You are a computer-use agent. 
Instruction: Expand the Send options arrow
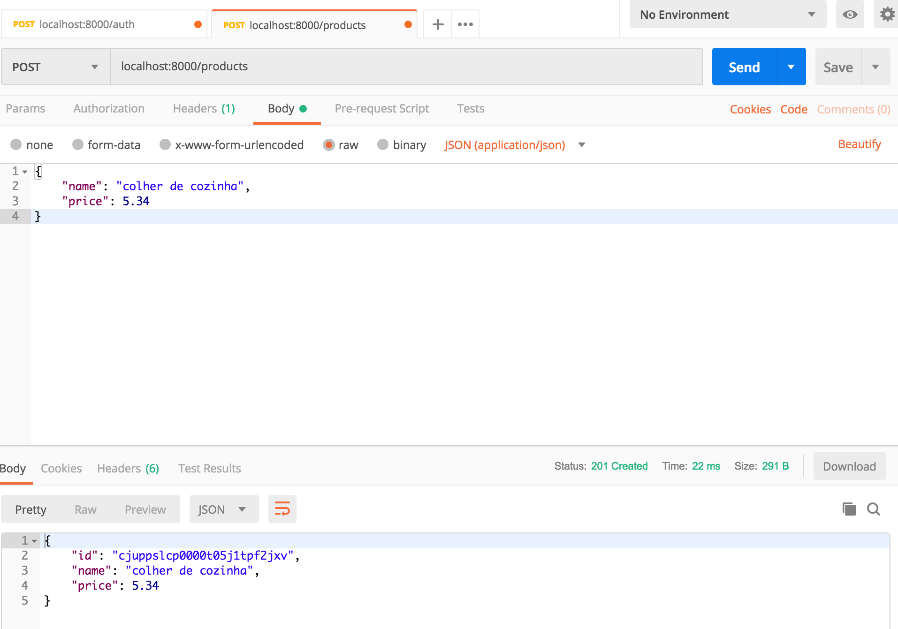pos(791,67)
